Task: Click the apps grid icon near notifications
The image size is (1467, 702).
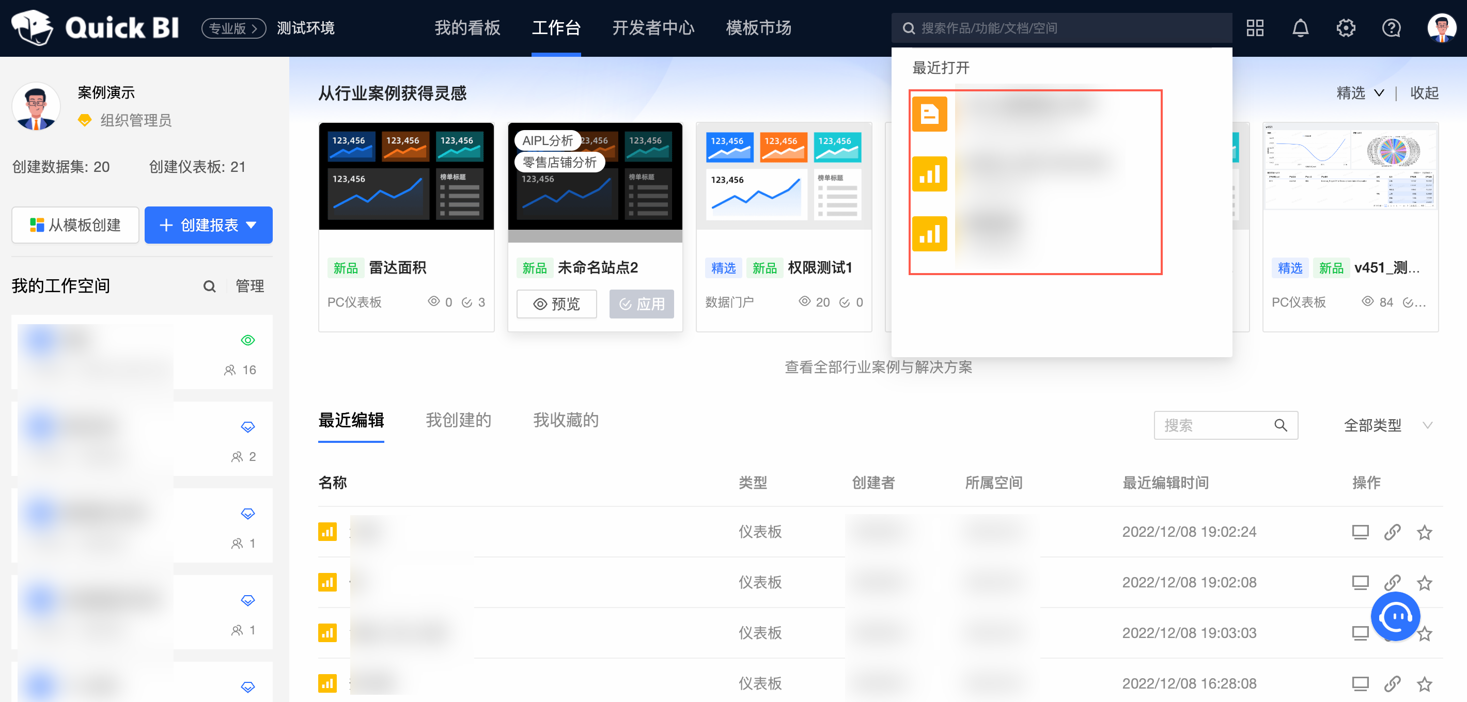Action: tap(1255, 28)
